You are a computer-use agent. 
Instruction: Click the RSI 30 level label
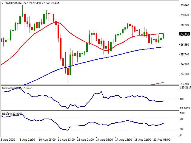pos(181,129)
